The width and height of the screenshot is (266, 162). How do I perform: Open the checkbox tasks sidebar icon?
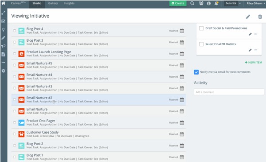pos(4,21)
